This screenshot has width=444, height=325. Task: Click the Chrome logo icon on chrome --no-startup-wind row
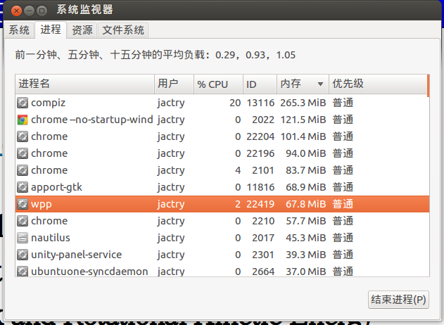[x=23, y=120]
